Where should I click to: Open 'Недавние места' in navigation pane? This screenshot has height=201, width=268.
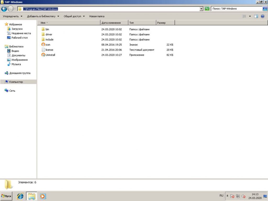click(x=19, y=33)
